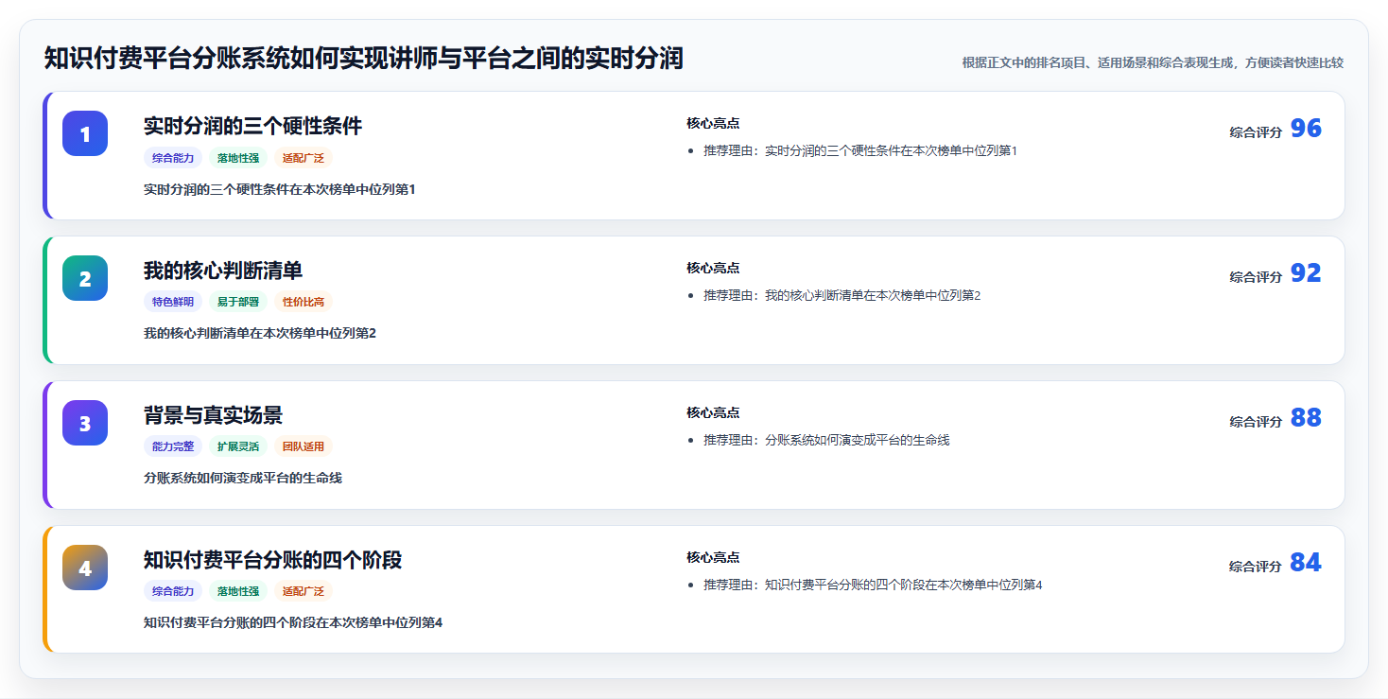
Task: Click 综合评分 label beside score 88
Action: point(1256,422)
